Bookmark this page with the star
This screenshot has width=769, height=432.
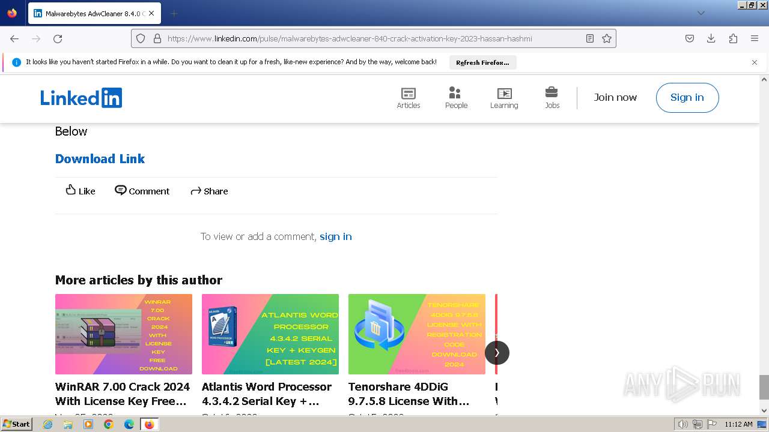coord(607,38)
